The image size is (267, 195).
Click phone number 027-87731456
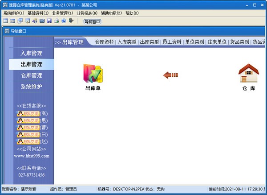coord(32,175)
